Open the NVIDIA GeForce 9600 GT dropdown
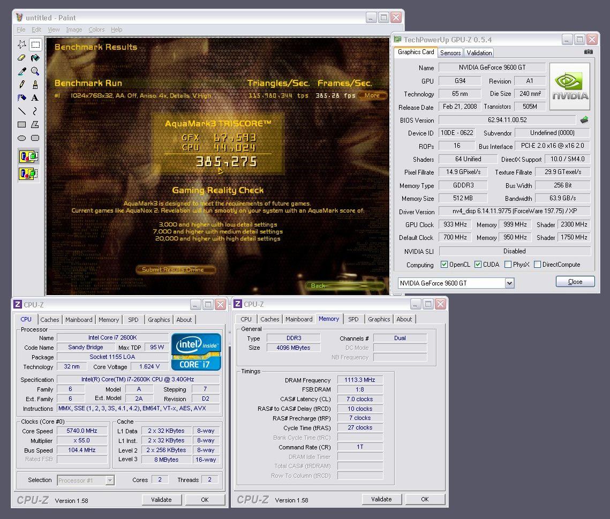The image size is (610, 519). 509,283
